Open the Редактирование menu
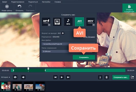This screenshot has width=136, height=92. [x=18, y=2]
